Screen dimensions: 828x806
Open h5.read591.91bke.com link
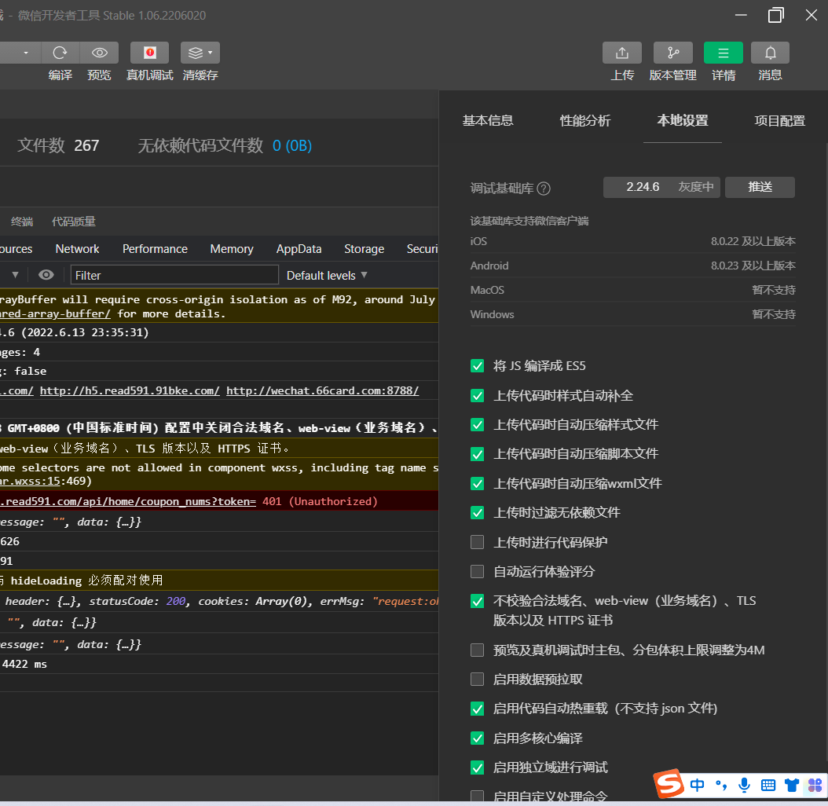pos(130,391)
